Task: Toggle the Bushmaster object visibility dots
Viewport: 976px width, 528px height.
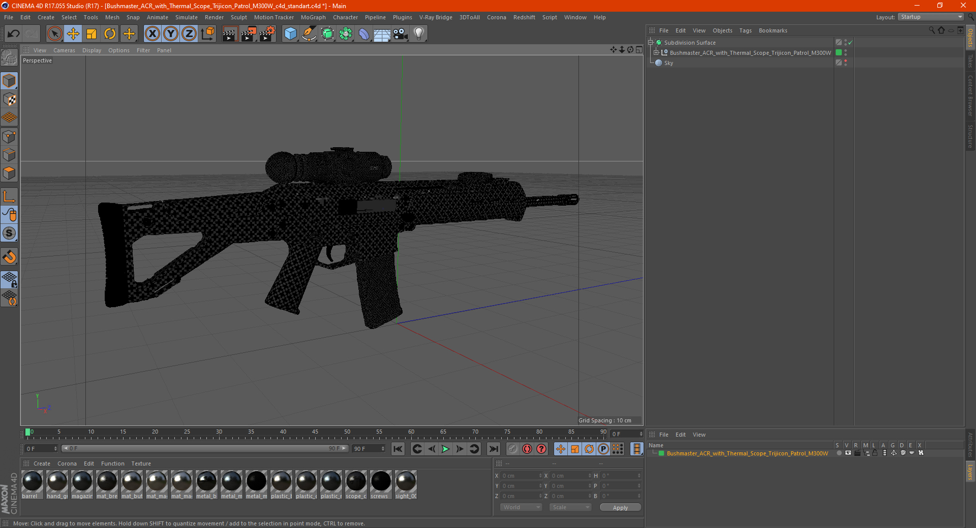Action: [845, 53]
